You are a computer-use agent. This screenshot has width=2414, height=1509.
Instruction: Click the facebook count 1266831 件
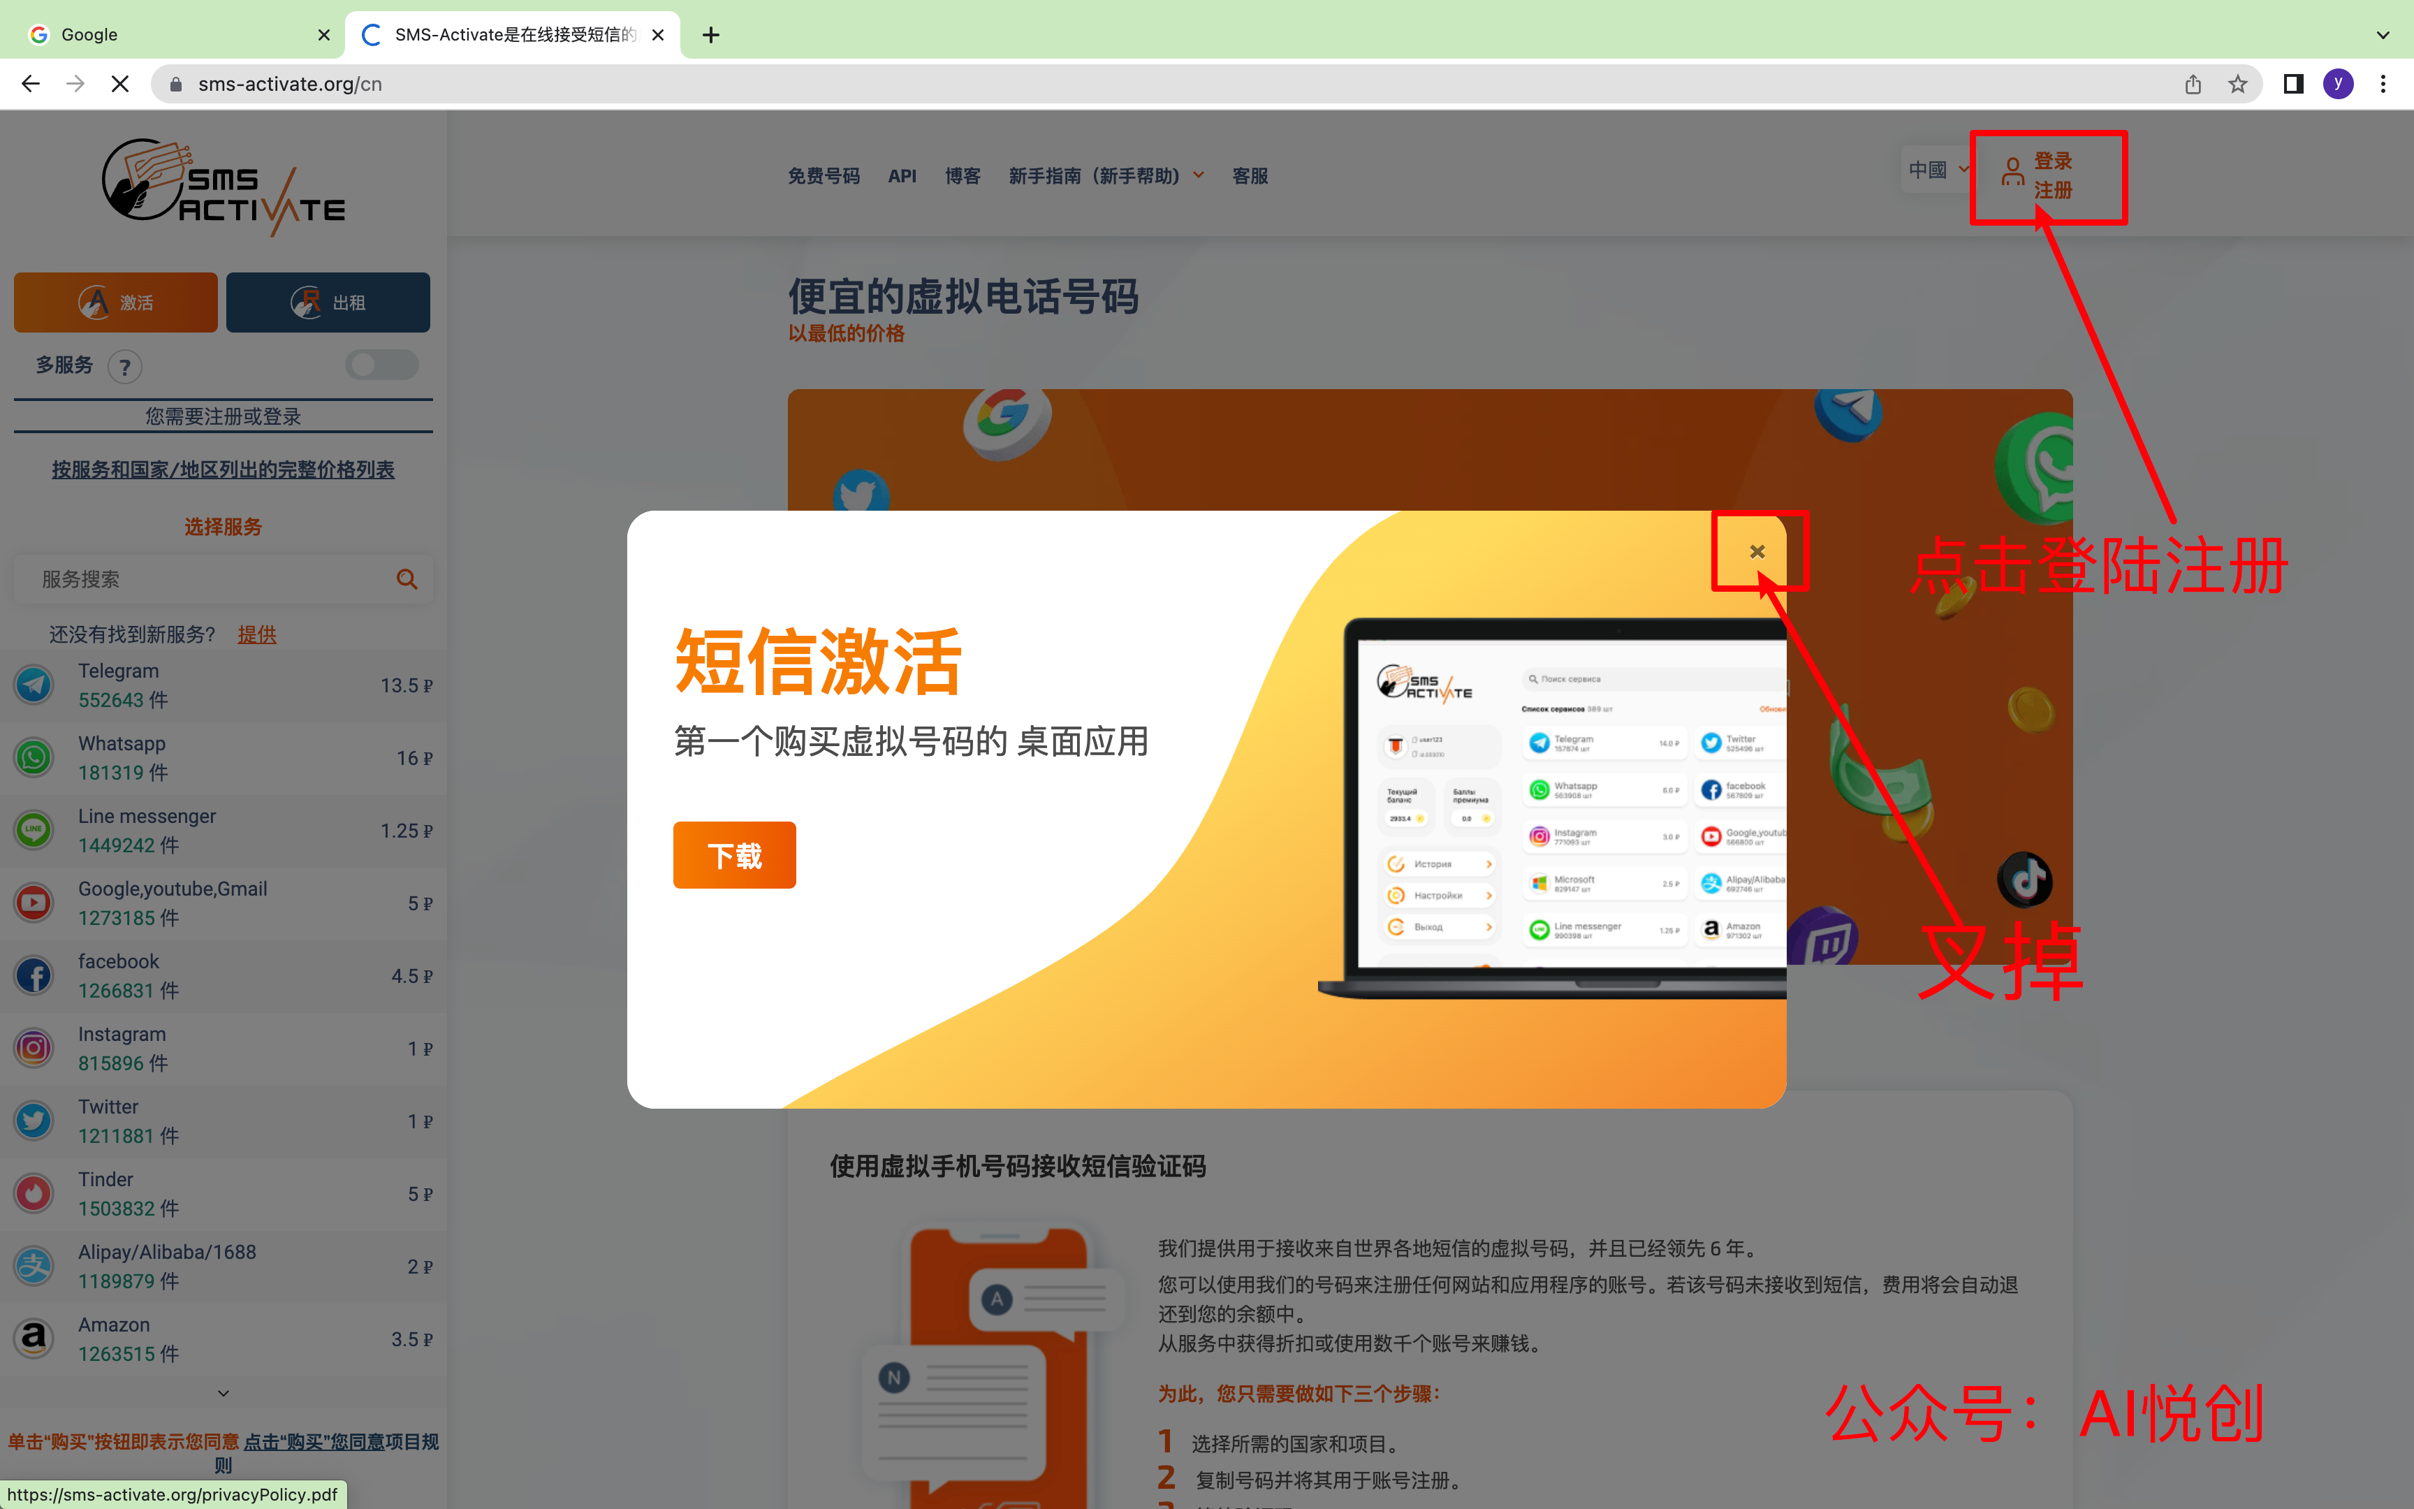(129, 991)
